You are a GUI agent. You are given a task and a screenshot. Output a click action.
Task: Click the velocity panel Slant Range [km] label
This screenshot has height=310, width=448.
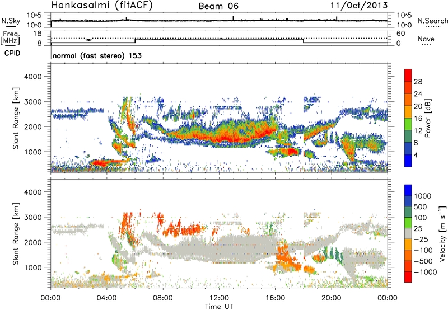coord(16,234)
